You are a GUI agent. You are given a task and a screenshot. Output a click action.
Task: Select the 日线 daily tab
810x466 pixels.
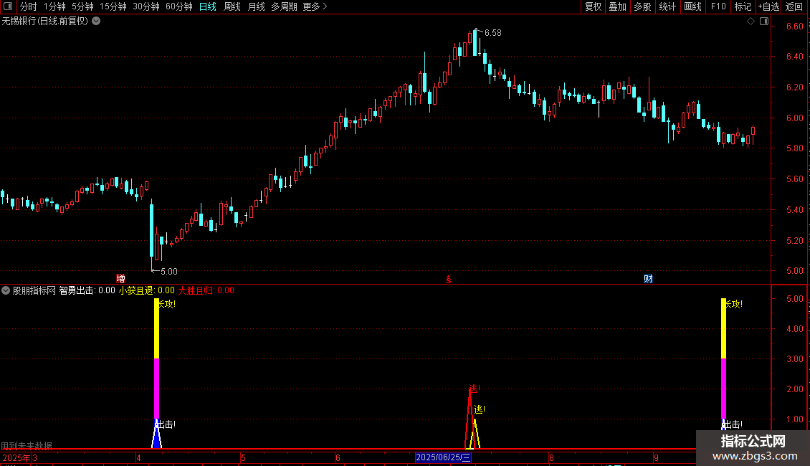[208, 6]
